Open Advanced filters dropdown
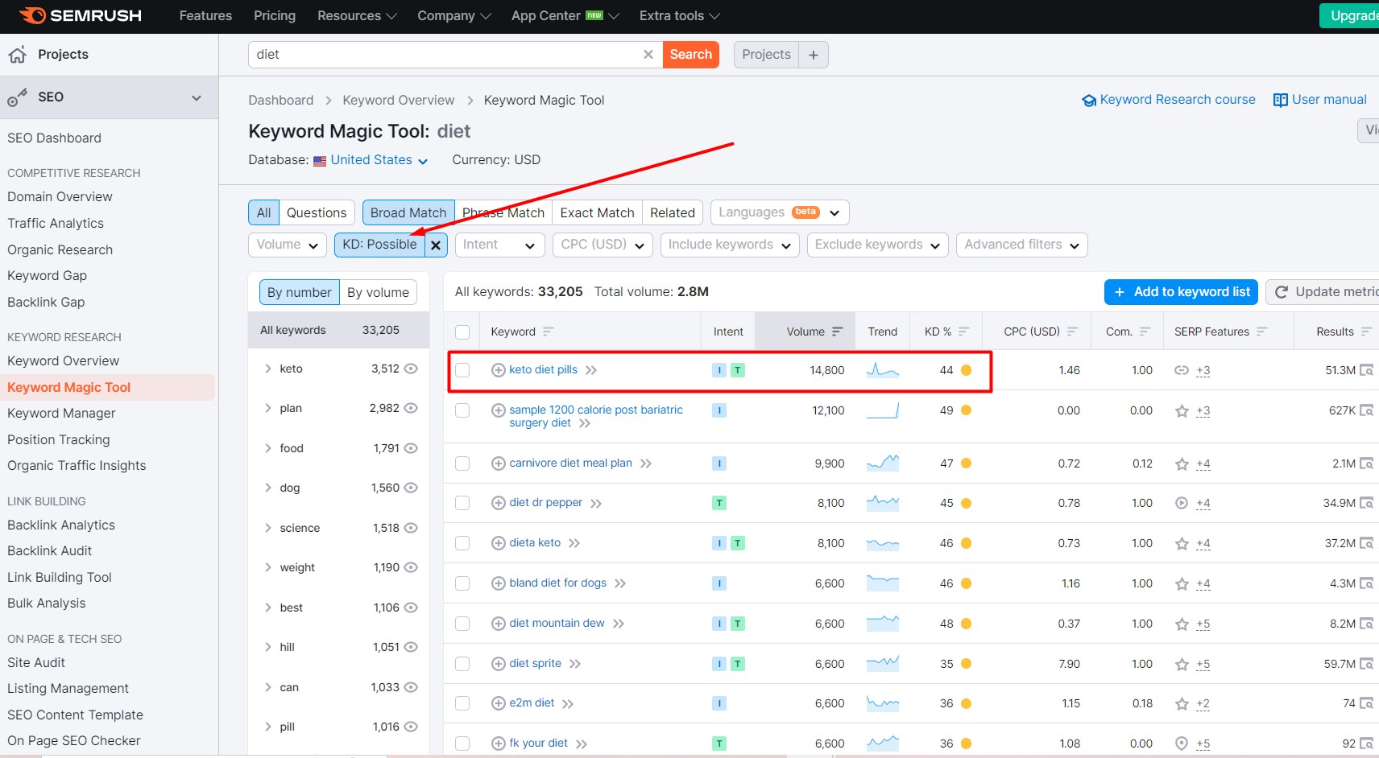1379x758 pixels. point(1022,245)
